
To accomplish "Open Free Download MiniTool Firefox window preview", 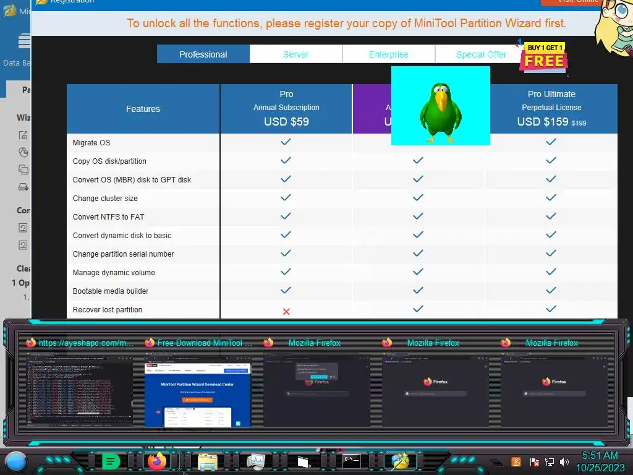I will pyautogui.click(x=198, y=391).
